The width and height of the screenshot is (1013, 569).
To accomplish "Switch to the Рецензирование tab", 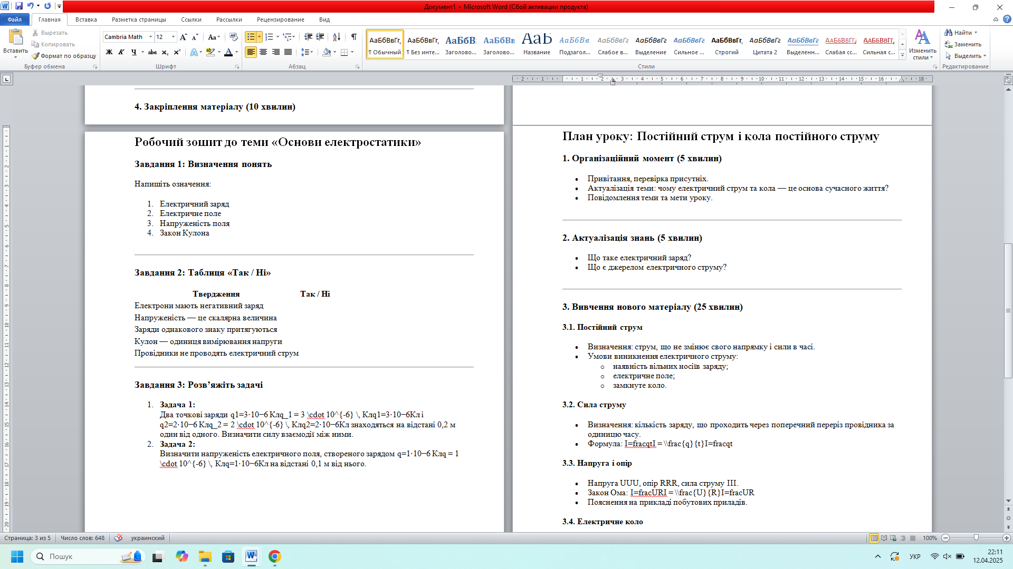I will [280, 19].
